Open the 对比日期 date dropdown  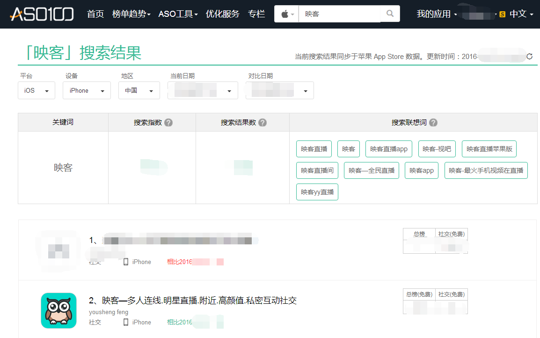[x=280, y=90]
